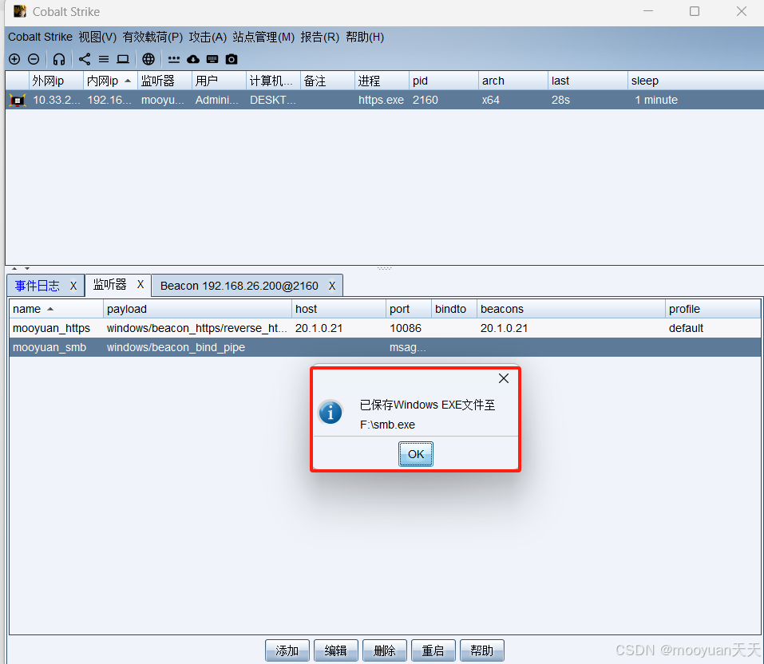Click the beacon session computer icon
Viewport: 764px width, 664px height.
[x=18, y=101]
